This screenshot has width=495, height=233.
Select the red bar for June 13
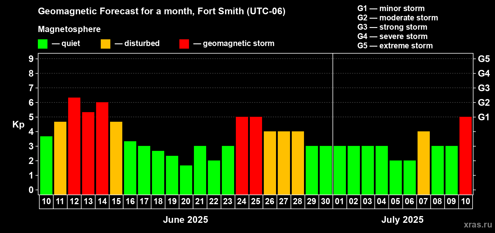tap(88, 153)
